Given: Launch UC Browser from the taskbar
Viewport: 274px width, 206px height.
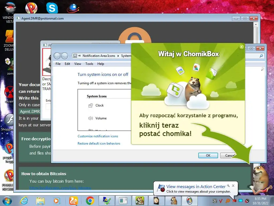Looking at the screenshot, I should pos(73,201).
